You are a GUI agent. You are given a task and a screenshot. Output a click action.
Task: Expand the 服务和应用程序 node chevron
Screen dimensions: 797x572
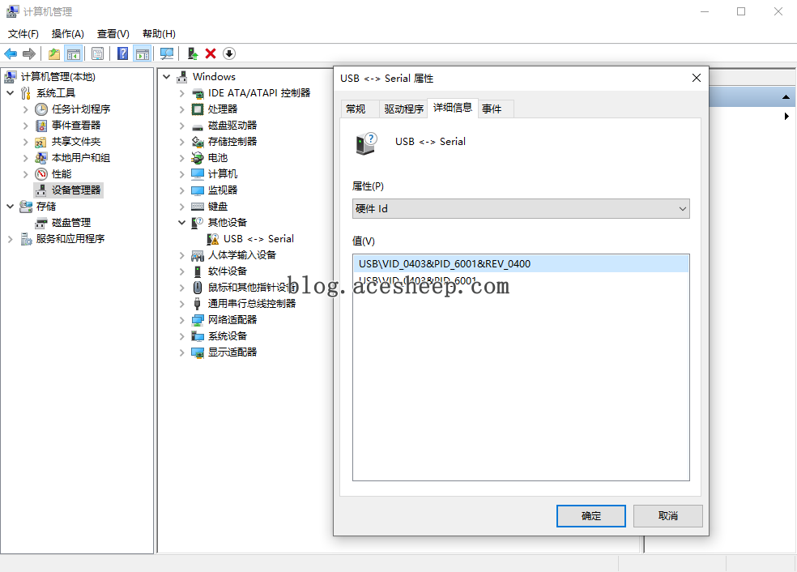coord(11,239)
